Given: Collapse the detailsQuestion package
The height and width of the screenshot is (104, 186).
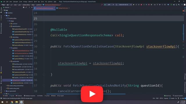Looking at the screenshot, I should coord(10,26).
